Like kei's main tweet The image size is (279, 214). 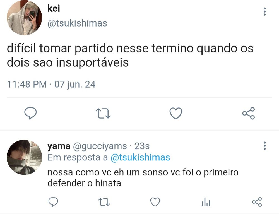pyautogui.click(x=176, y=113)
